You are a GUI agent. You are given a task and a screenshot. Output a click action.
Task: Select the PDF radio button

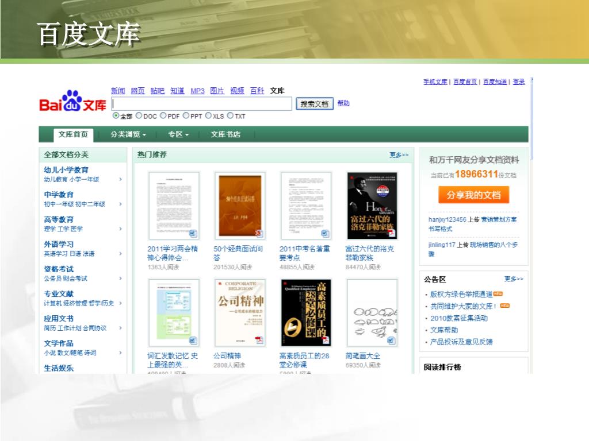[163, 115]
